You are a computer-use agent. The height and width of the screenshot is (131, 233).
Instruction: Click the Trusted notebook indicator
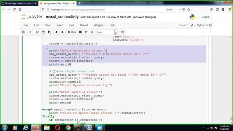click(x=183, y=25)
